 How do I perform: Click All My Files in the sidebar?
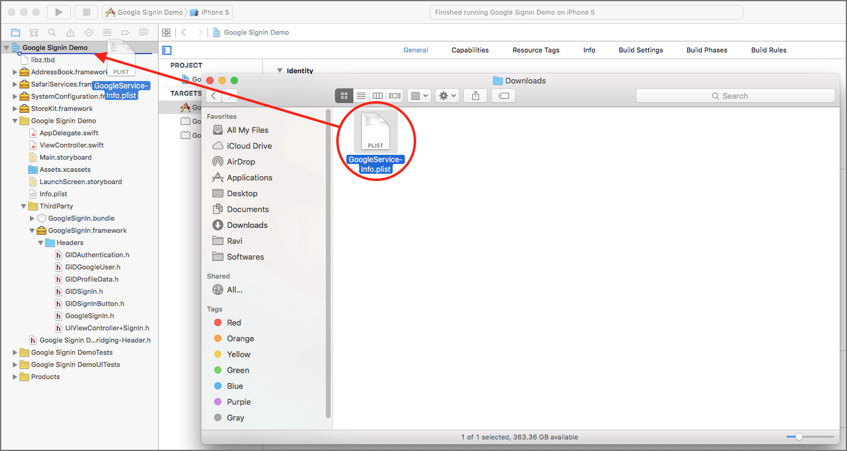(247, 129)
